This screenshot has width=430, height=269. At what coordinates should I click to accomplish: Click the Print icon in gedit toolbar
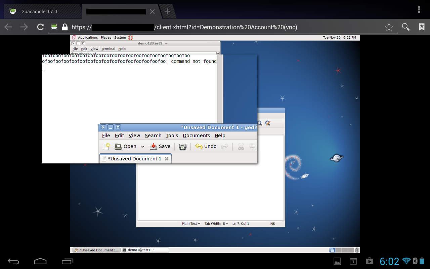(x=182, y=147)
